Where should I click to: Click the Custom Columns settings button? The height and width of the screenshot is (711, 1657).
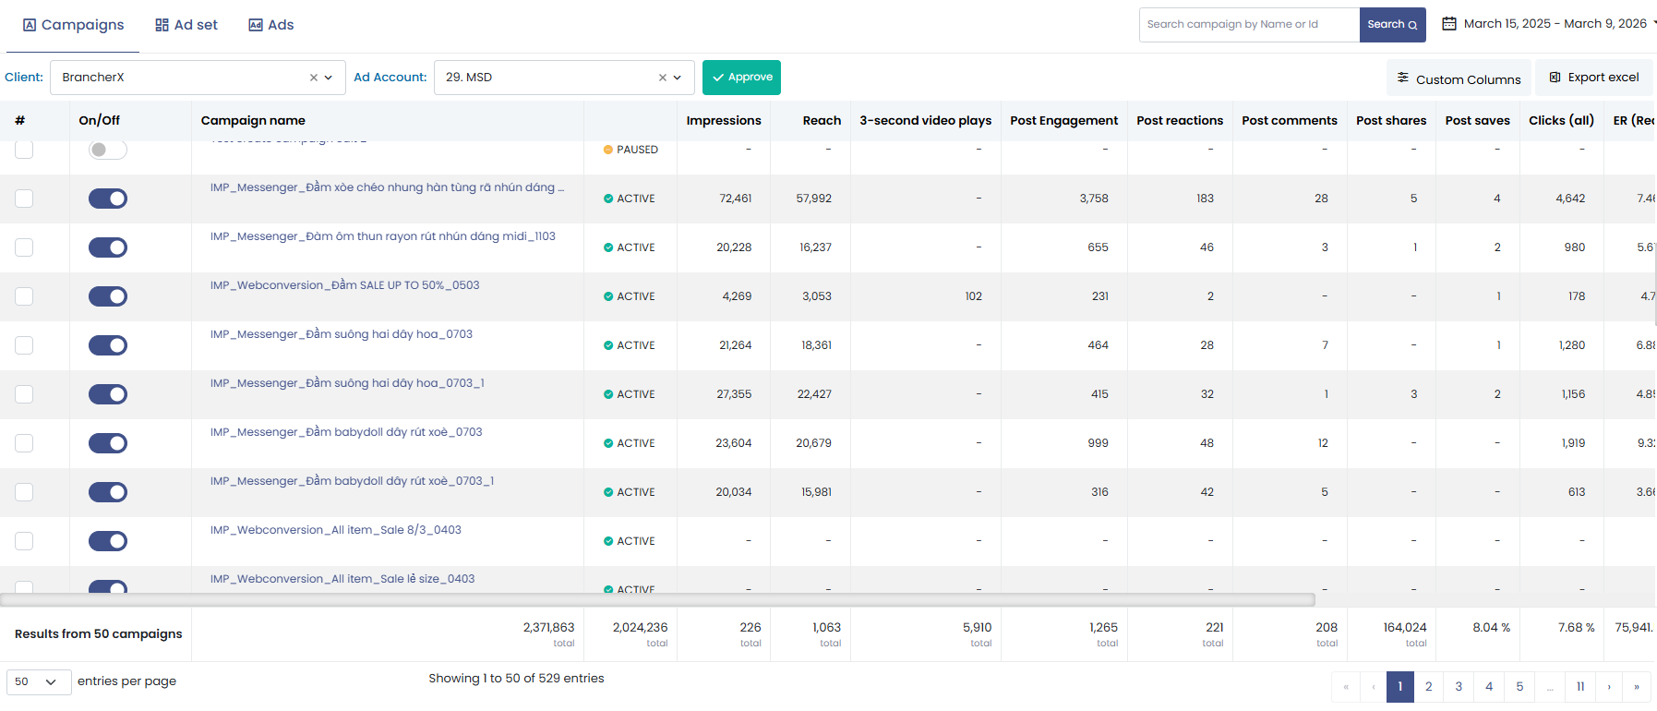coord(1459,78)
